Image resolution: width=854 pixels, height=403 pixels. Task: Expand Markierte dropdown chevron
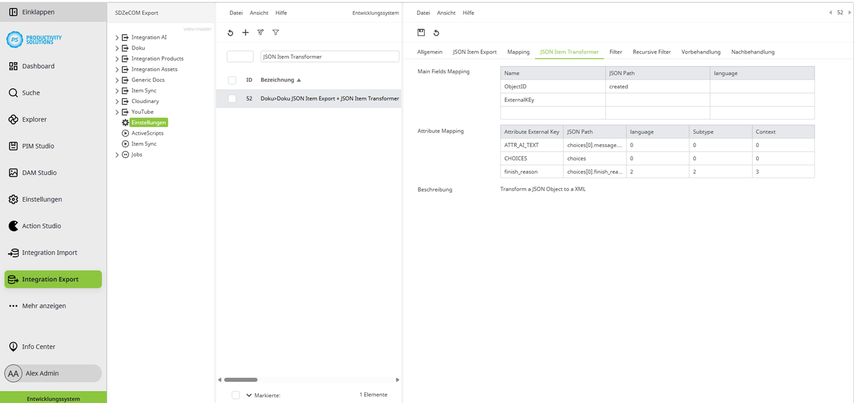249,395
